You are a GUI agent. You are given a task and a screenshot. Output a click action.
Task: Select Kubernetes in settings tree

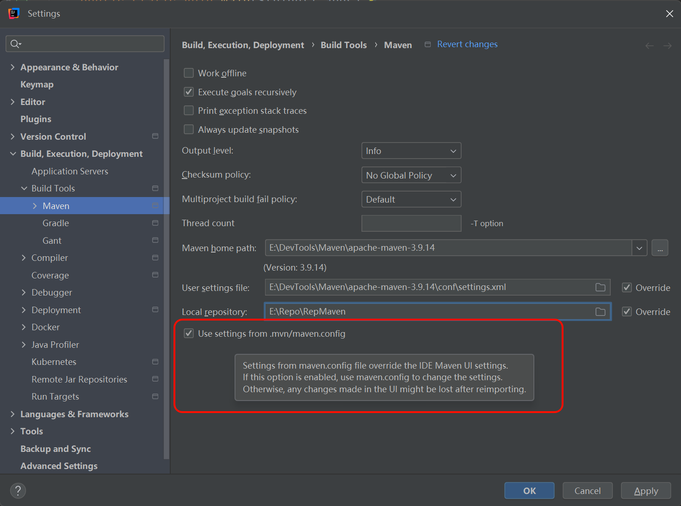pyautogui.click(x=54, y=362)
